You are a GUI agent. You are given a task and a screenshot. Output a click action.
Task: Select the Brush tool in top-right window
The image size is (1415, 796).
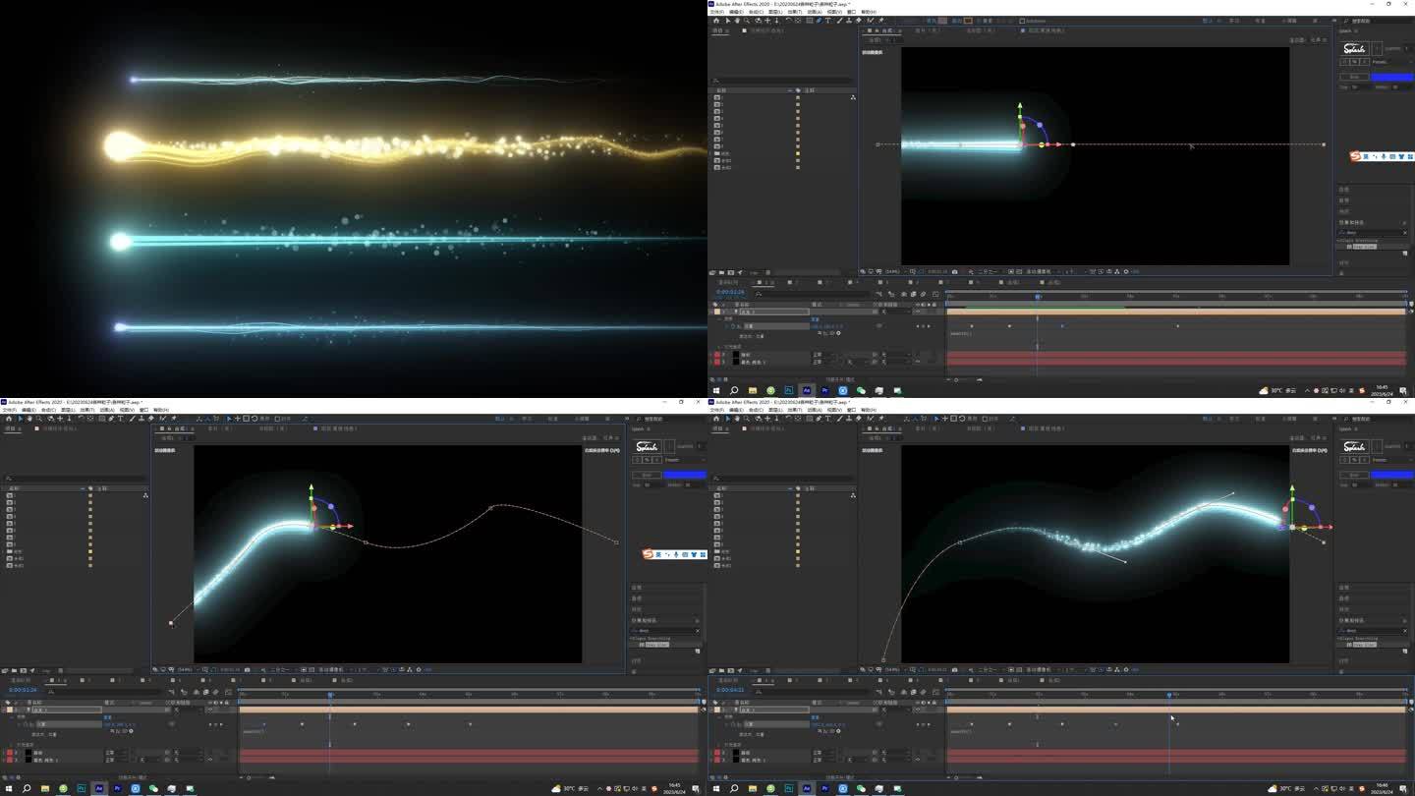(839, 21)
